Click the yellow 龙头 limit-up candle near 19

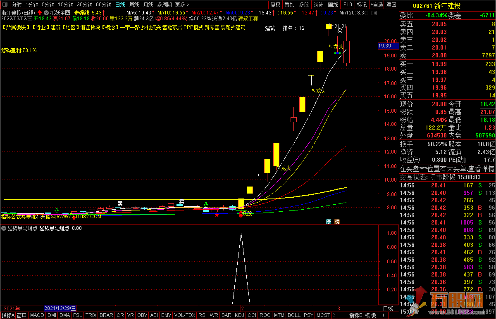[320, 56]
